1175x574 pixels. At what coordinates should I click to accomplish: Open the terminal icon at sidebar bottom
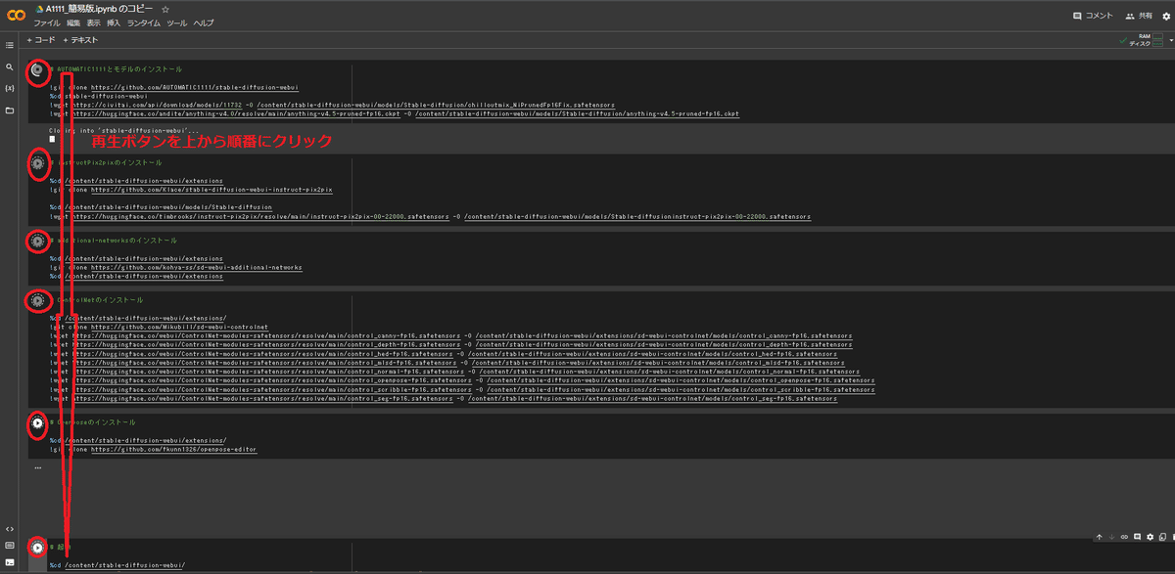tap(10, 562)
